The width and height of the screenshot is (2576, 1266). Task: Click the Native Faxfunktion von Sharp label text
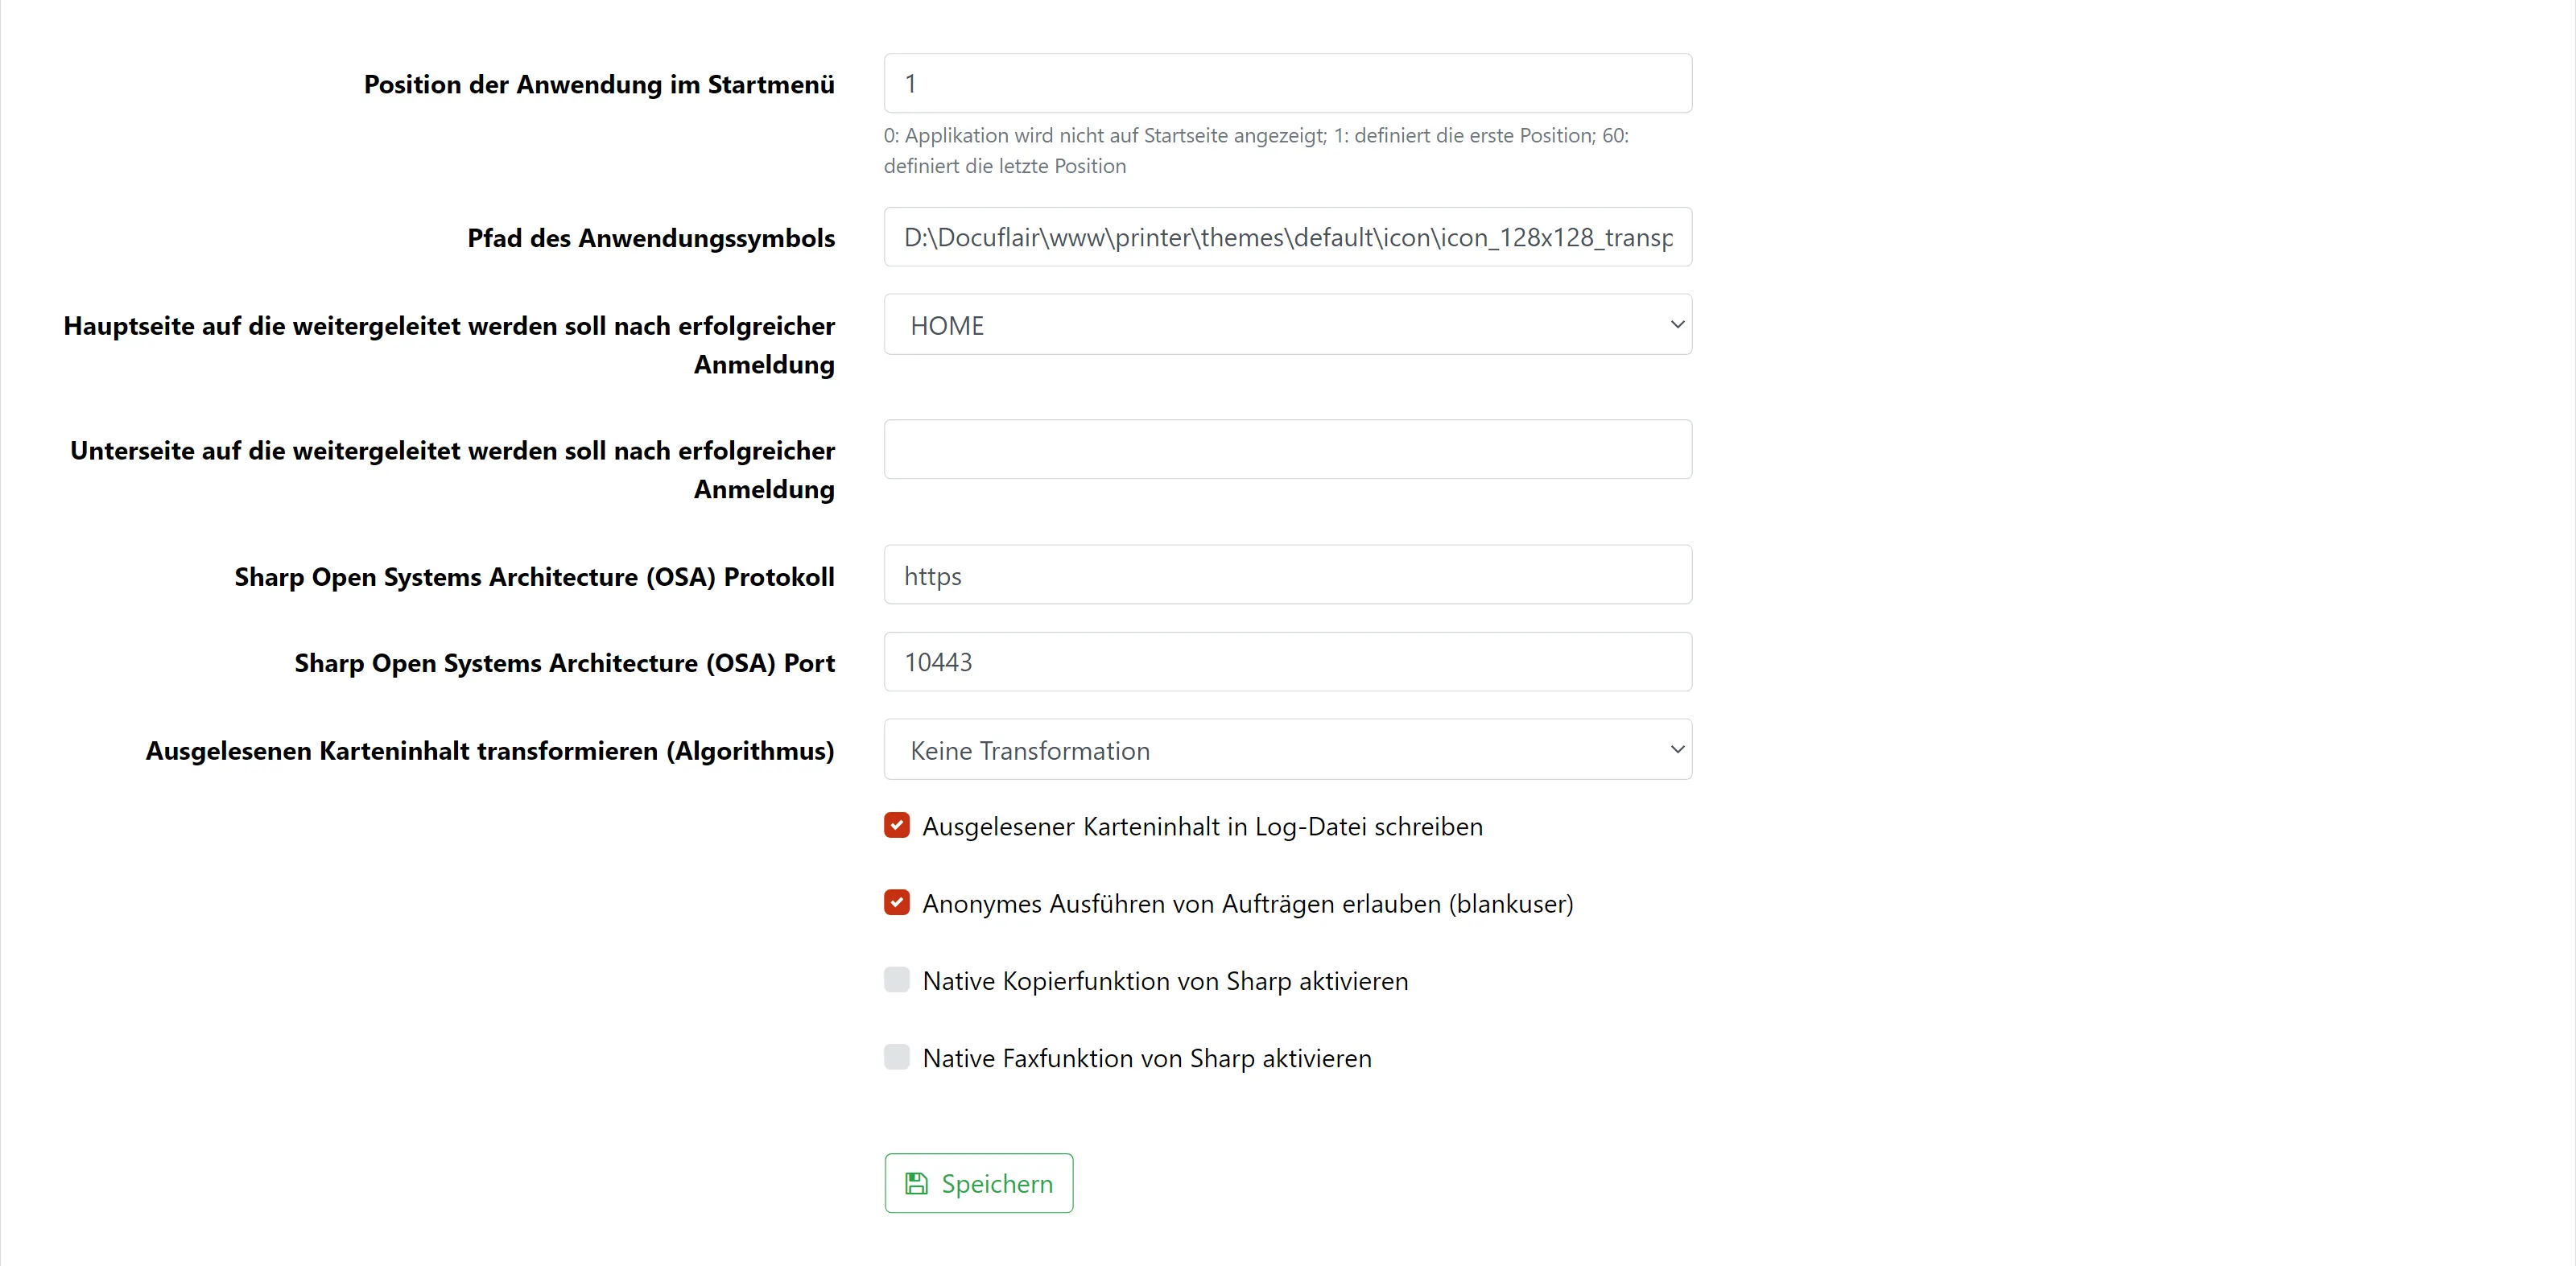point(1147,1058)
